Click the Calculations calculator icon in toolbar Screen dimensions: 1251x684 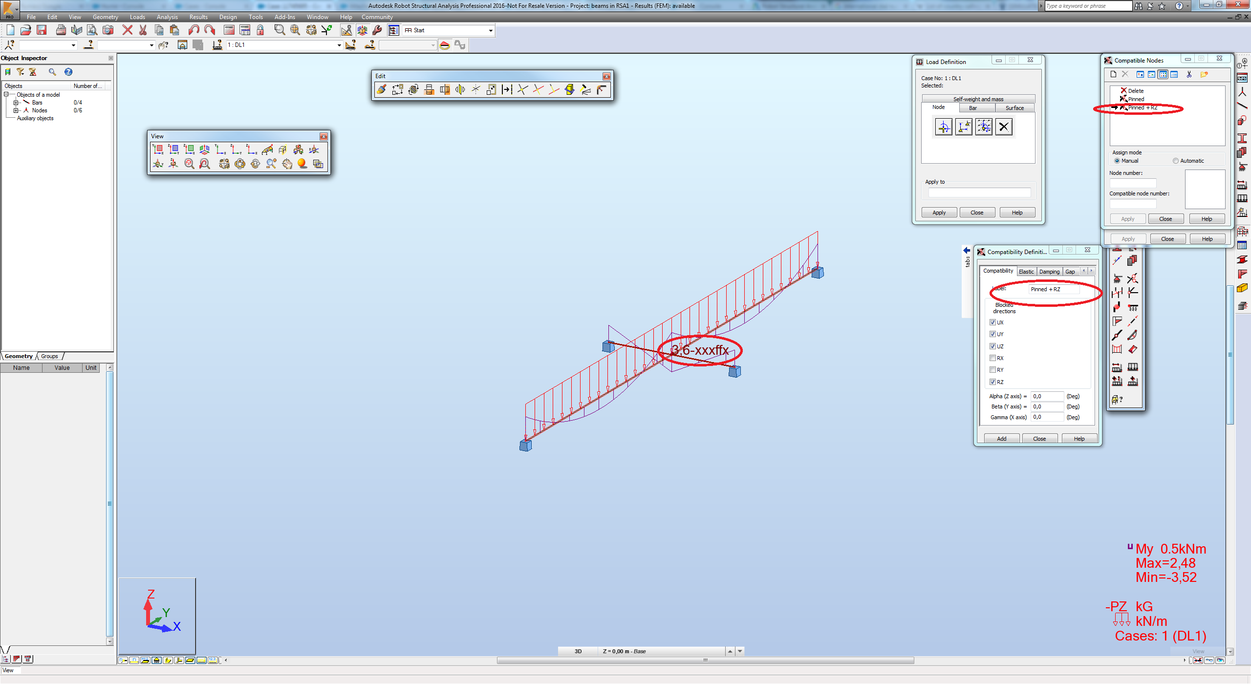pos(228,30)
